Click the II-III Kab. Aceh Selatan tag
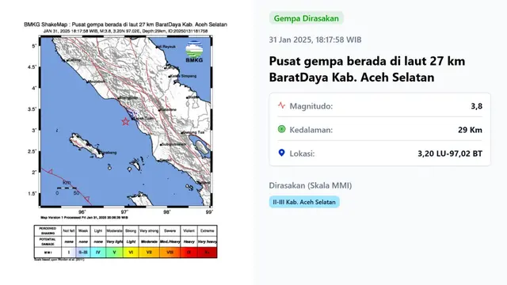 click(x=304, y=202)
